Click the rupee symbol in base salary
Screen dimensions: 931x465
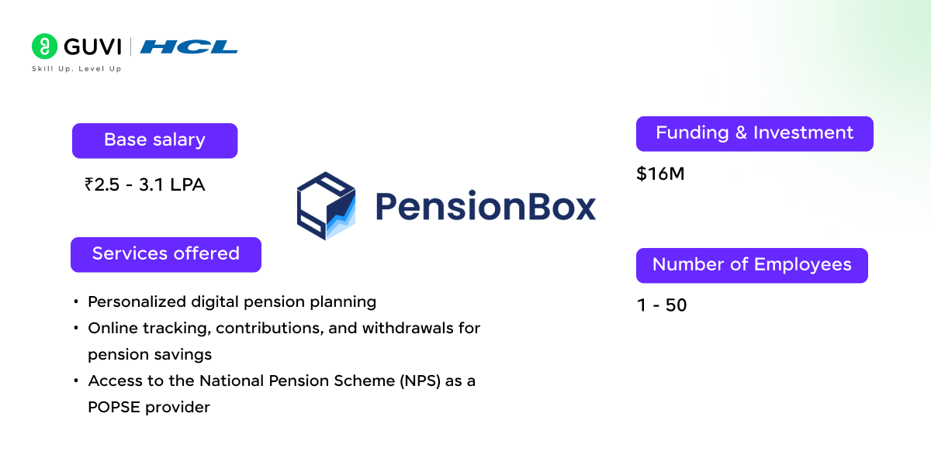click(89, 184)
